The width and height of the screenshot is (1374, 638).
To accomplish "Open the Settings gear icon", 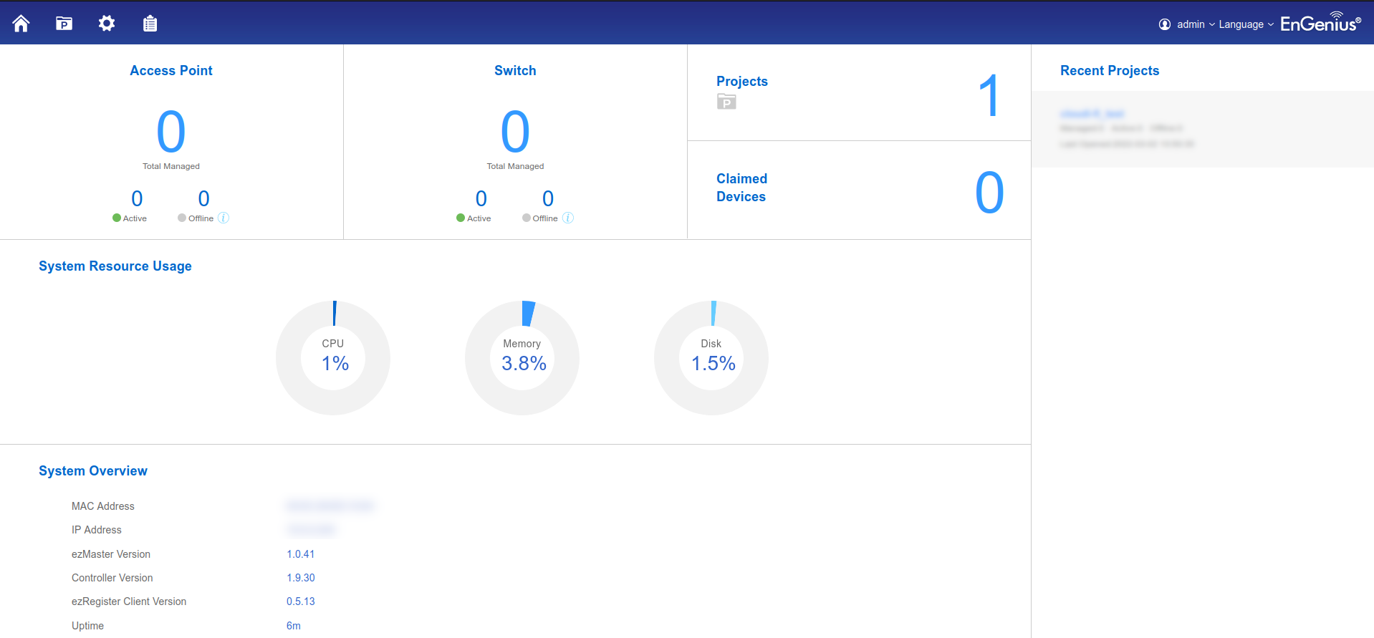I will 107,24.
